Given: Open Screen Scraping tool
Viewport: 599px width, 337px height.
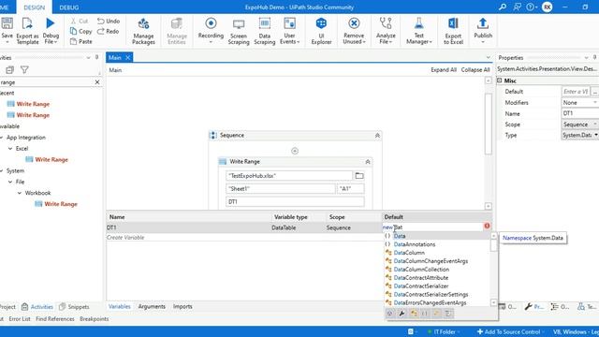Looking at the screenshot, I should click(x=239, y=31).
